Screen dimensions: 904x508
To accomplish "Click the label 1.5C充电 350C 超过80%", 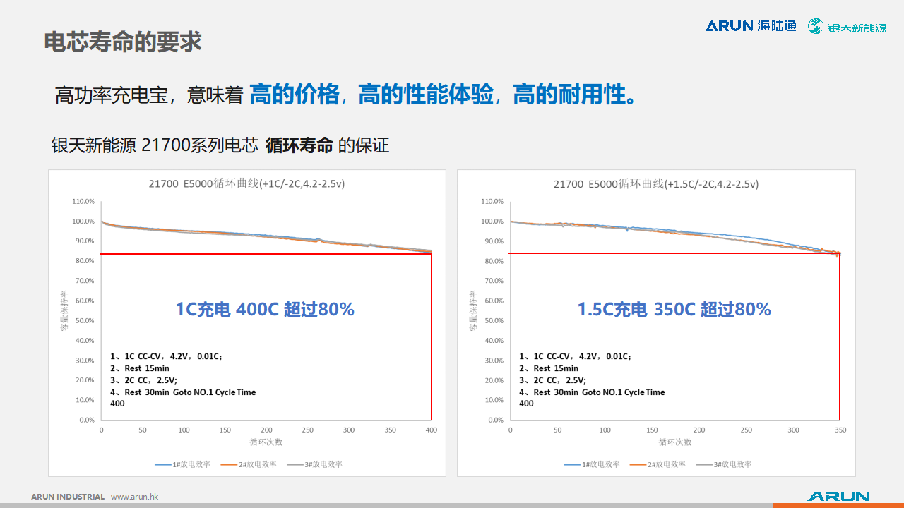I will click(674, 309).
